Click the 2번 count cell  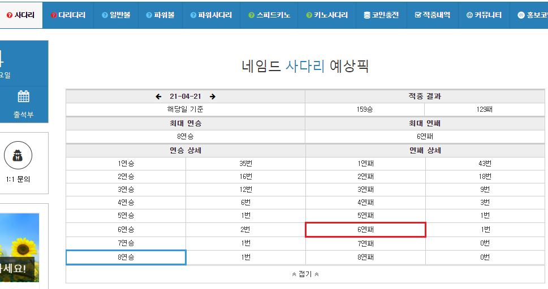tap(245, 230)
